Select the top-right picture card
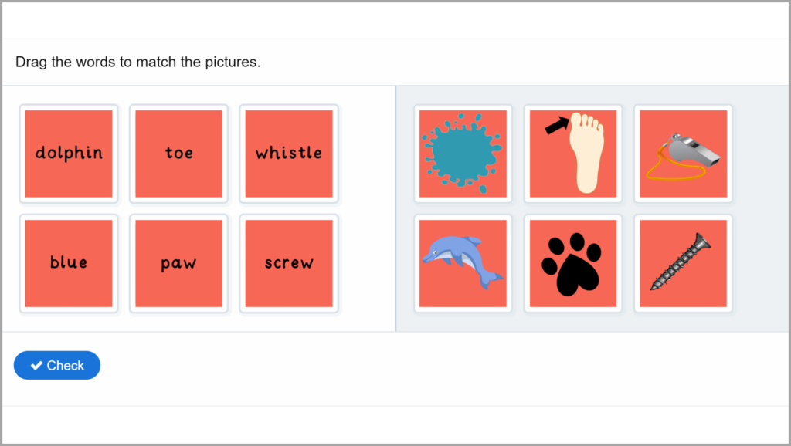 point(683,153)
